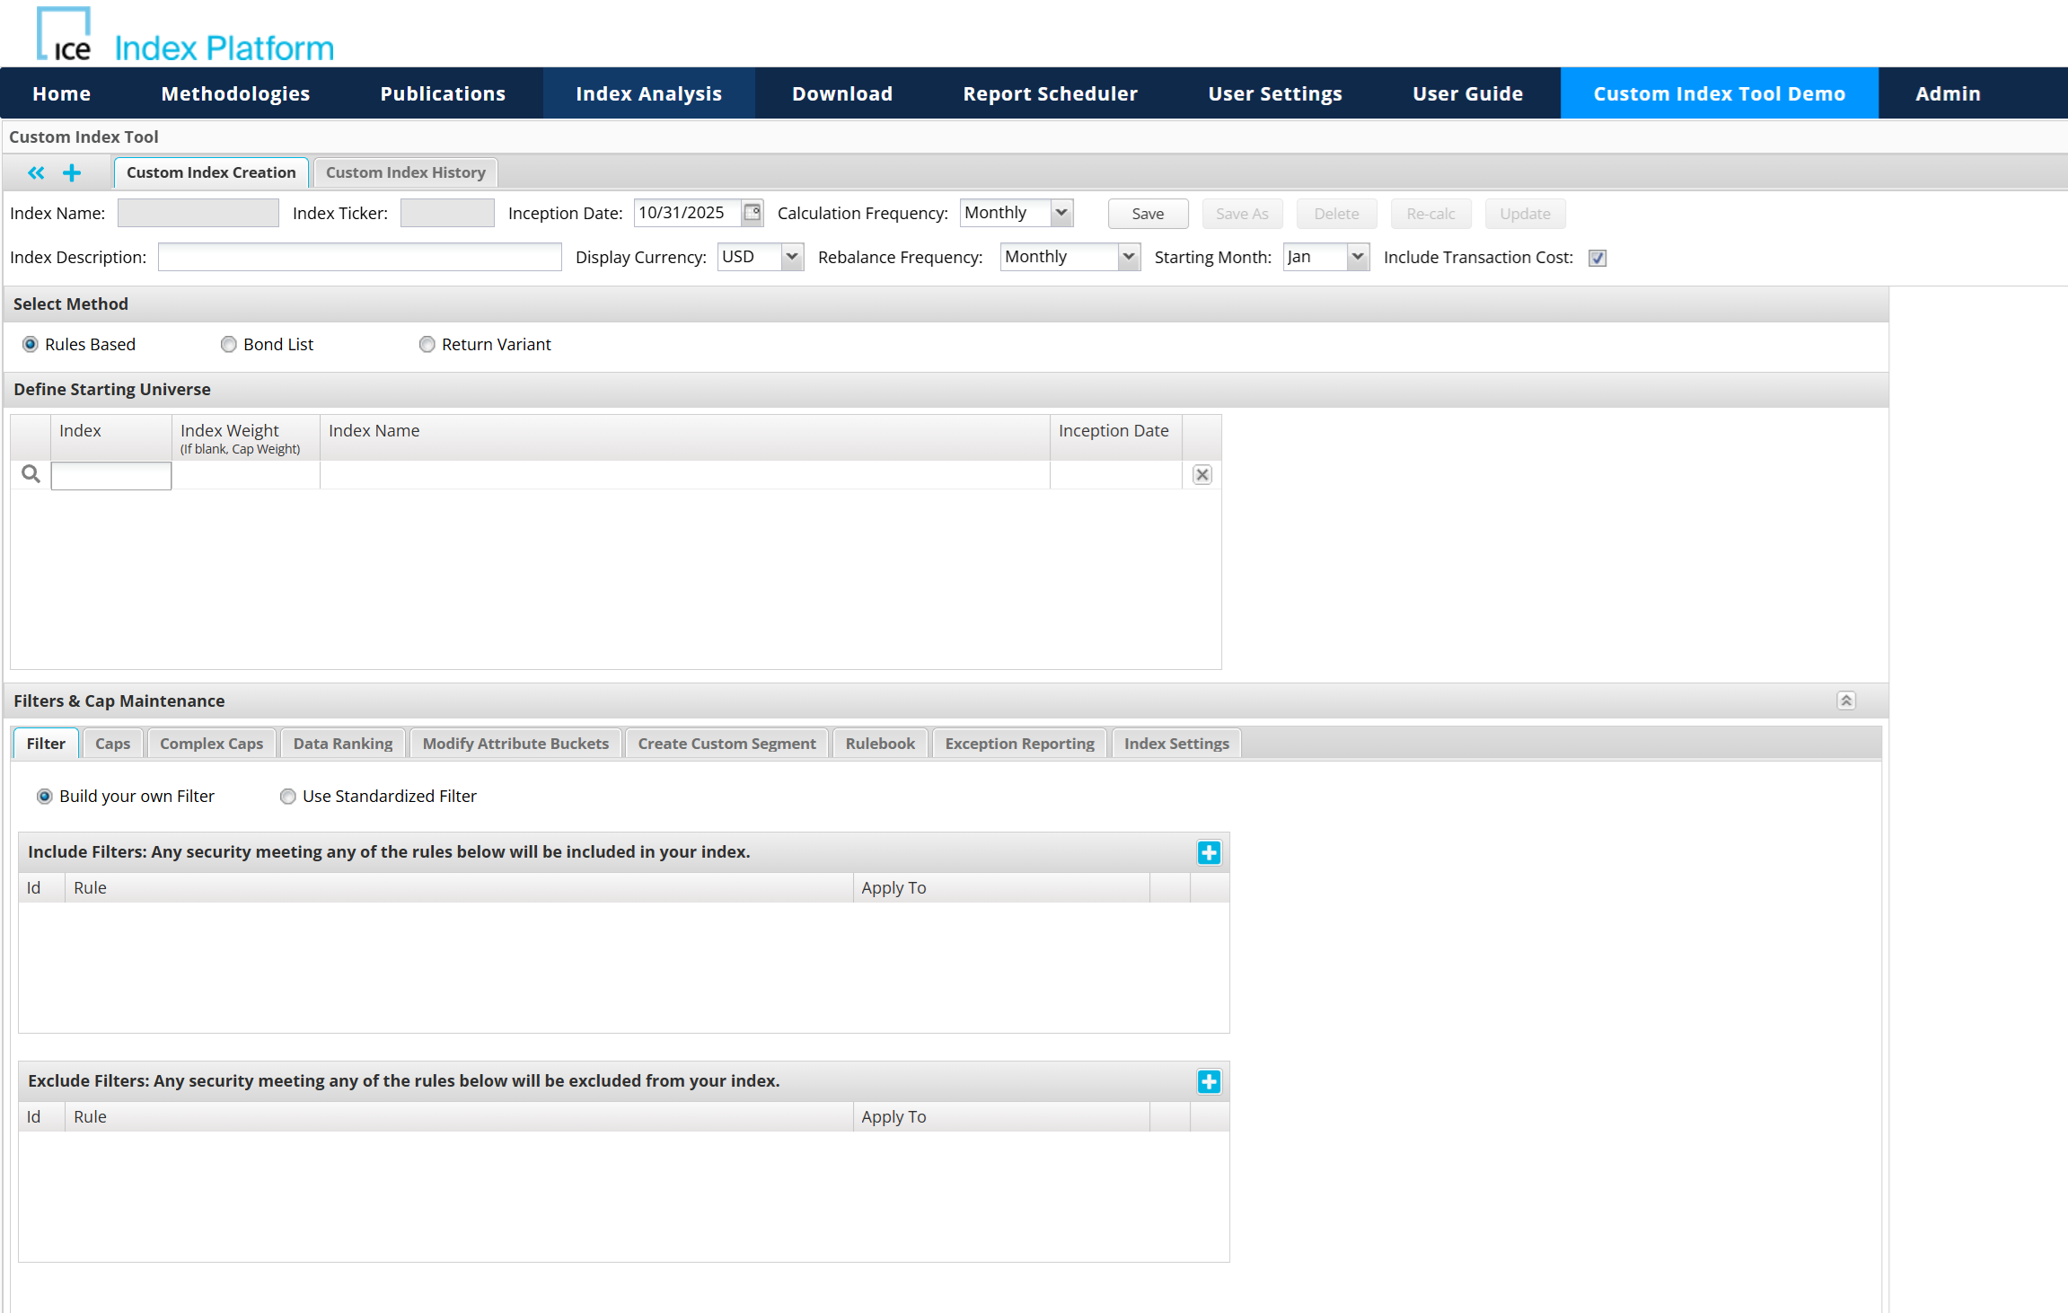Collapse the Filters & Cap Maintenance section
Screen dimensions: 2068x1313
point(1846,700)
